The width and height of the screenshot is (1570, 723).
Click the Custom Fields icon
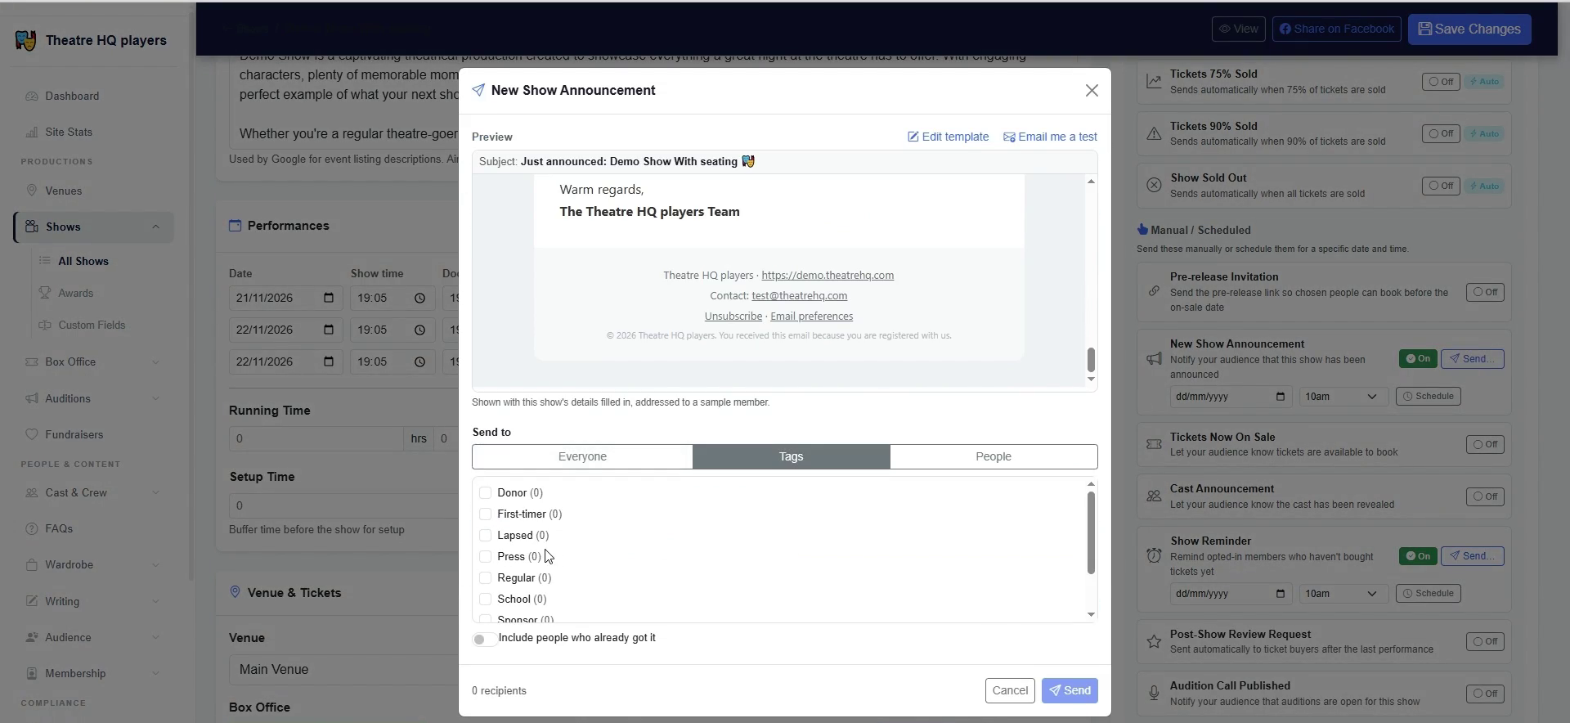point(45,325)
